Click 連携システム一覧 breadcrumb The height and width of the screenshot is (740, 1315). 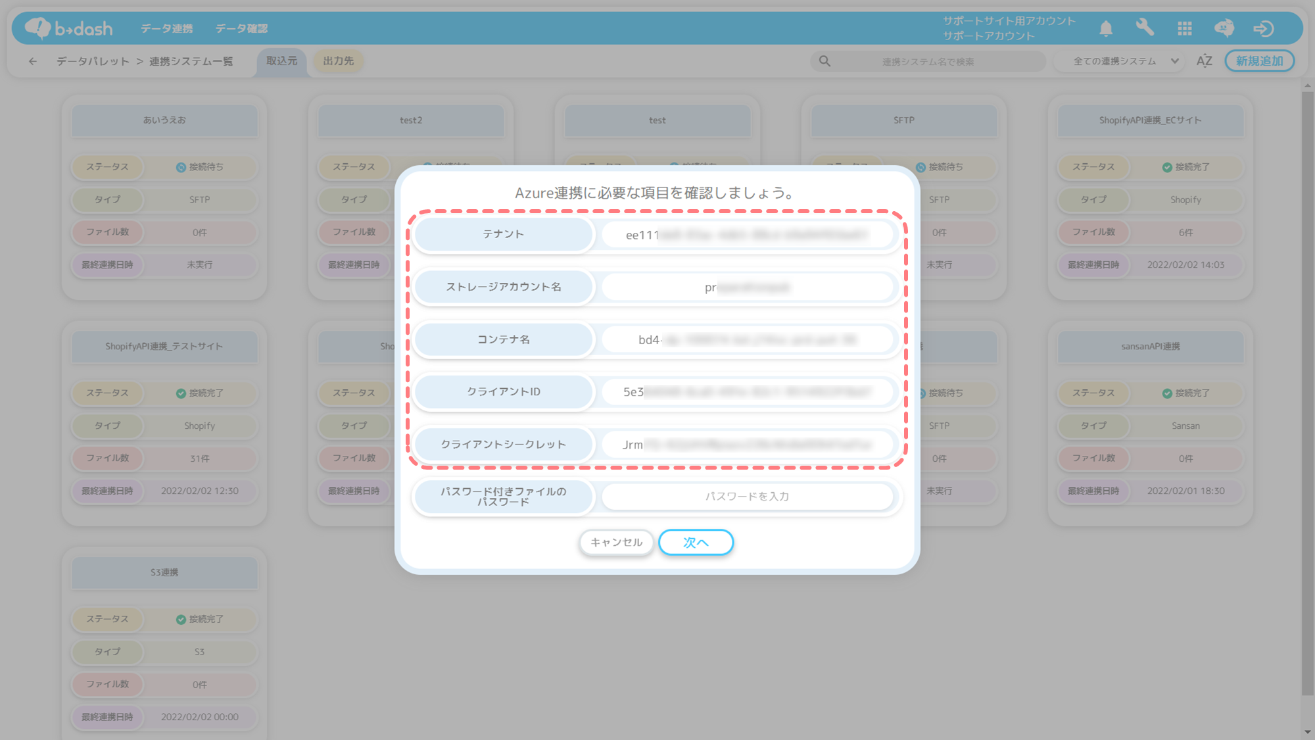tap(191, 61)
